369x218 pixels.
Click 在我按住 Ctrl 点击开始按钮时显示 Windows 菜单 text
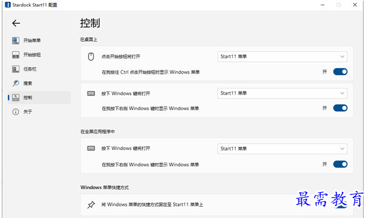point(151,72)
